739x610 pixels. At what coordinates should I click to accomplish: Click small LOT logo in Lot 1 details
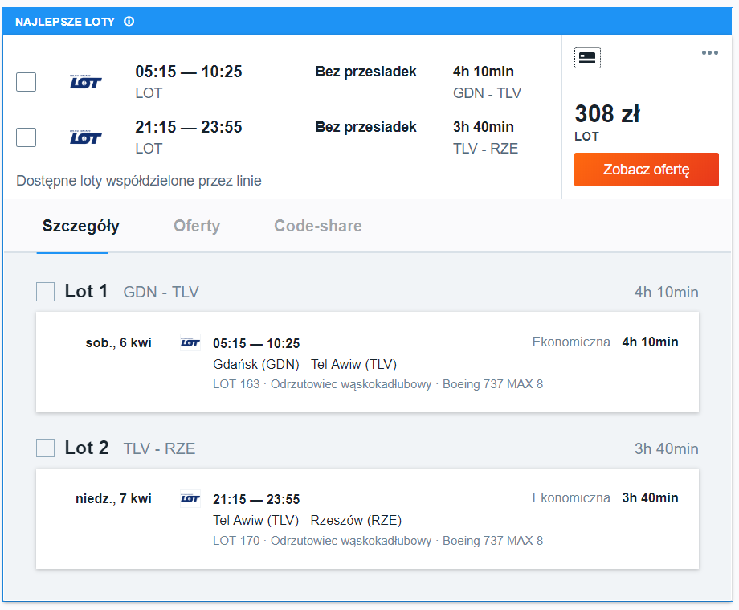[x=190, y=342]
